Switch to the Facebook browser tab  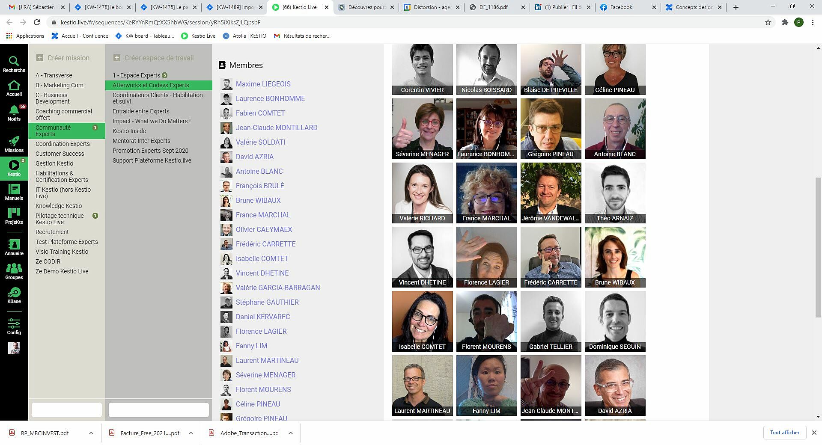tap(626, 7)
